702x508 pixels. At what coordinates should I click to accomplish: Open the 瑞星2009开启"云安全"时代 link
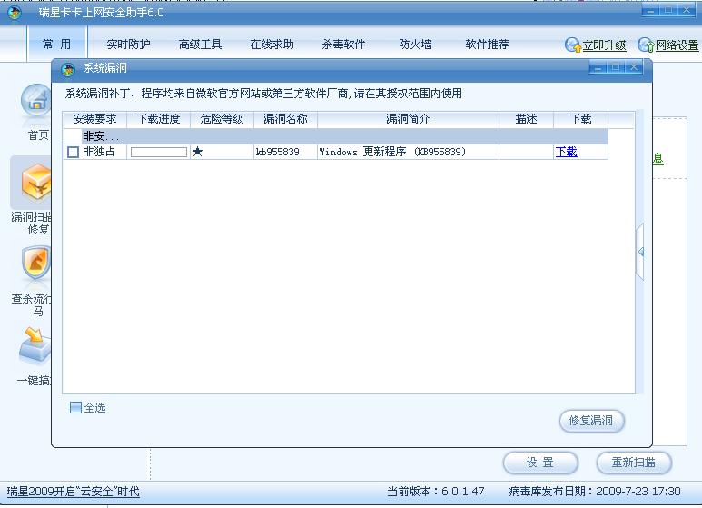tap(74, 492)
